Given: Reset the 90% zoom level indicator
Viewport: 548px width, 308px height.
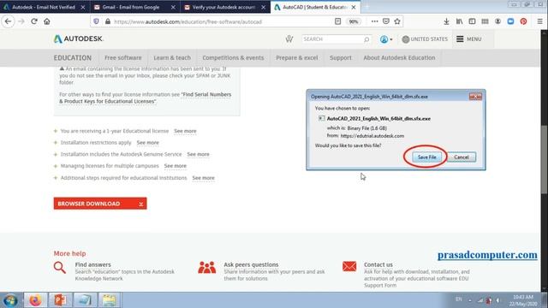Looking at the screenshot, I should tap(354, 21).
